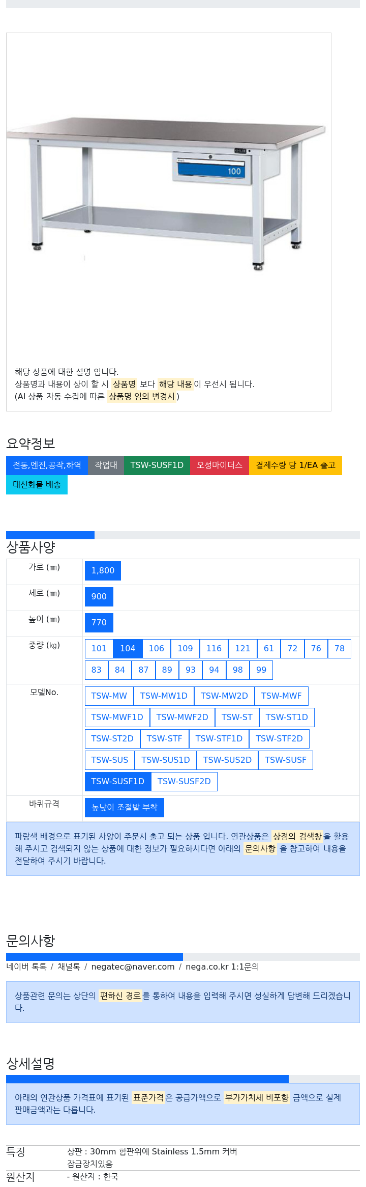Pick model TSW-SUSF2D

coord(184,781)
